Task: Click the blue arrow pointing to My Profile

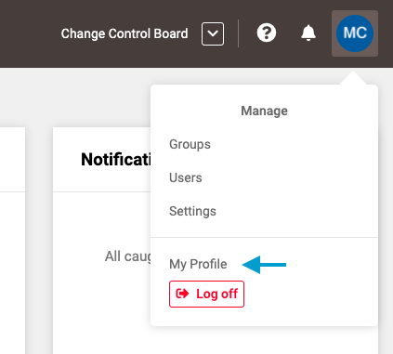Action: (x=264, y=265)
